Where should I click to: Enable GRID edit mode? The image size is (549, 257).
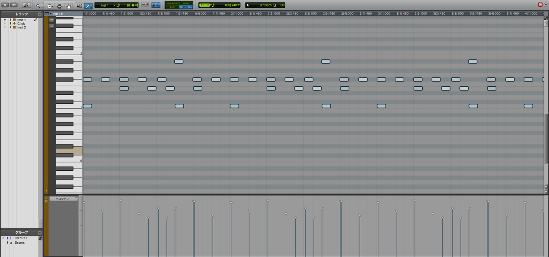186,7
